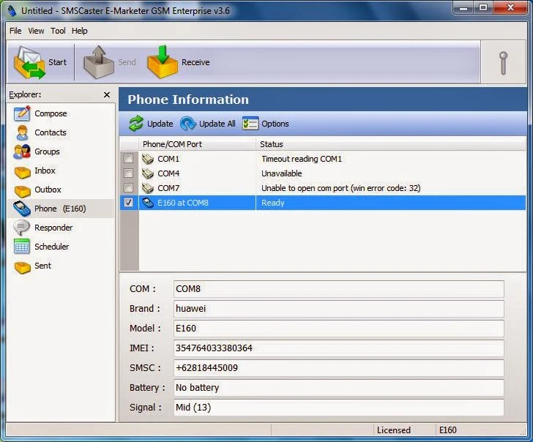Select the 'Unavailable' status for COM4
The width and height of the screenshot is (533, 442).
(281, 173)
